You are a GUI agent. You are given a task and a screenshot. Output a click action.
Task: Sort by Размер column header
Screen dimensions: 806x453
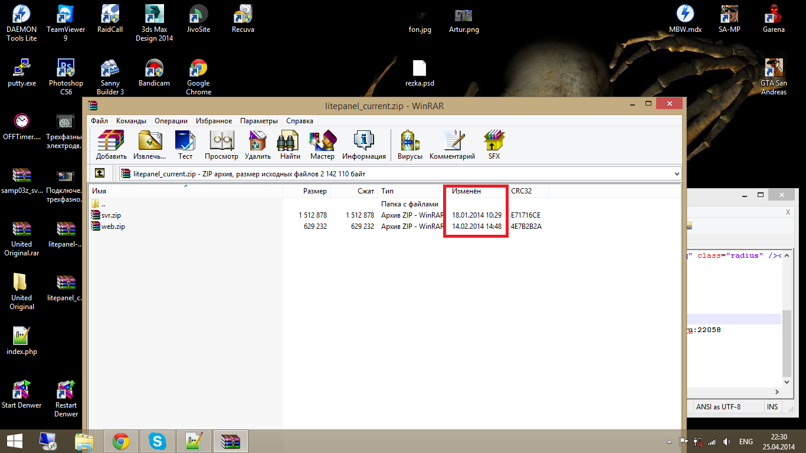tap(307, 191)
